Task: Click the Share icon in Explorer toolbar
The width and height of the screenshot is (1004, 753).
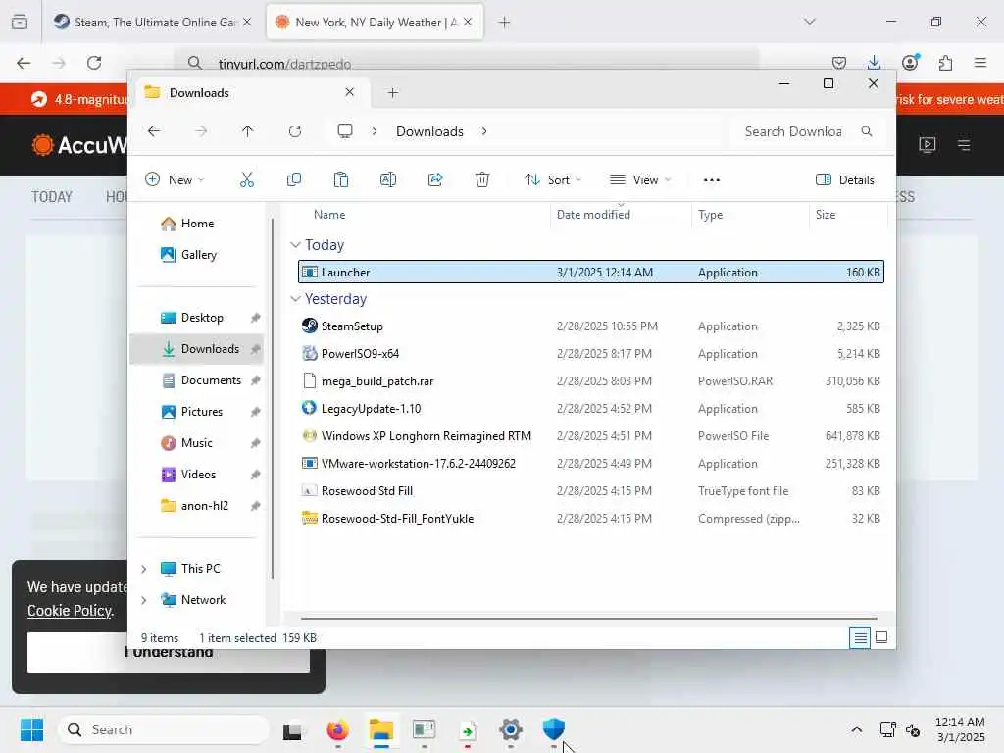Action: 435,180
